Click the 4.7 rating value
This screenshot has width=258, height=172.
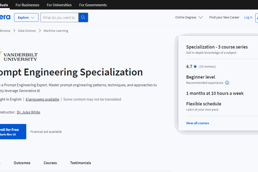click(189, 67)
